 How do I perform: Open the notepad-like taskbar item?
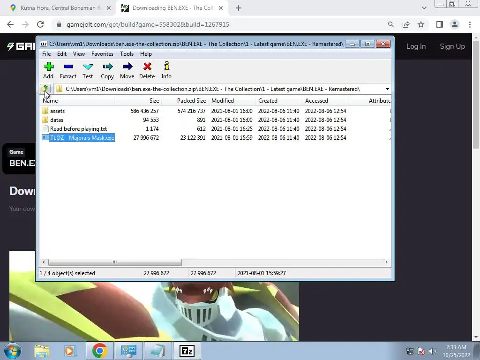pyautogui.click(x=157, y=351)
